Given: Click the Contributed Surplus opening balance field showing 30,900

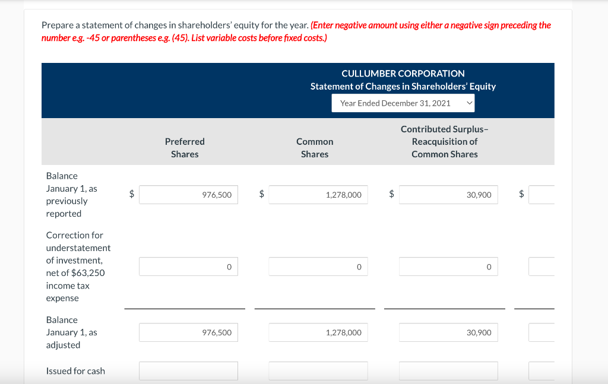Looking at the screenshot, I should 448,194.
